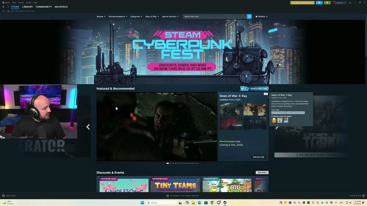367x206 pixels.
Task: Open Microsoft Store from the taskbar
Action: pos(206,203)
